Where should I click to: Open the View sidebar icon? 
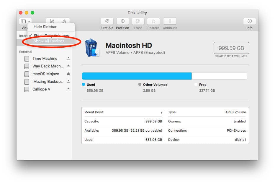[23, 21]
